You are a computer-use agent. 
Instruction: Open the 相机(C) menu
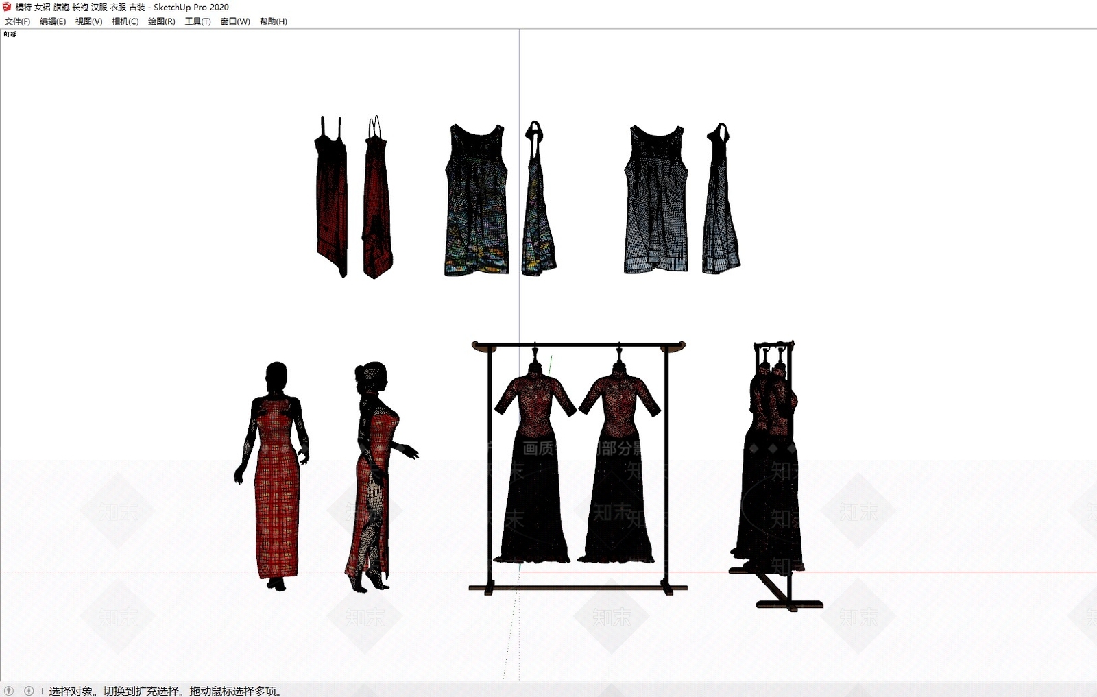pyautogui.click(x=125, y=21)
